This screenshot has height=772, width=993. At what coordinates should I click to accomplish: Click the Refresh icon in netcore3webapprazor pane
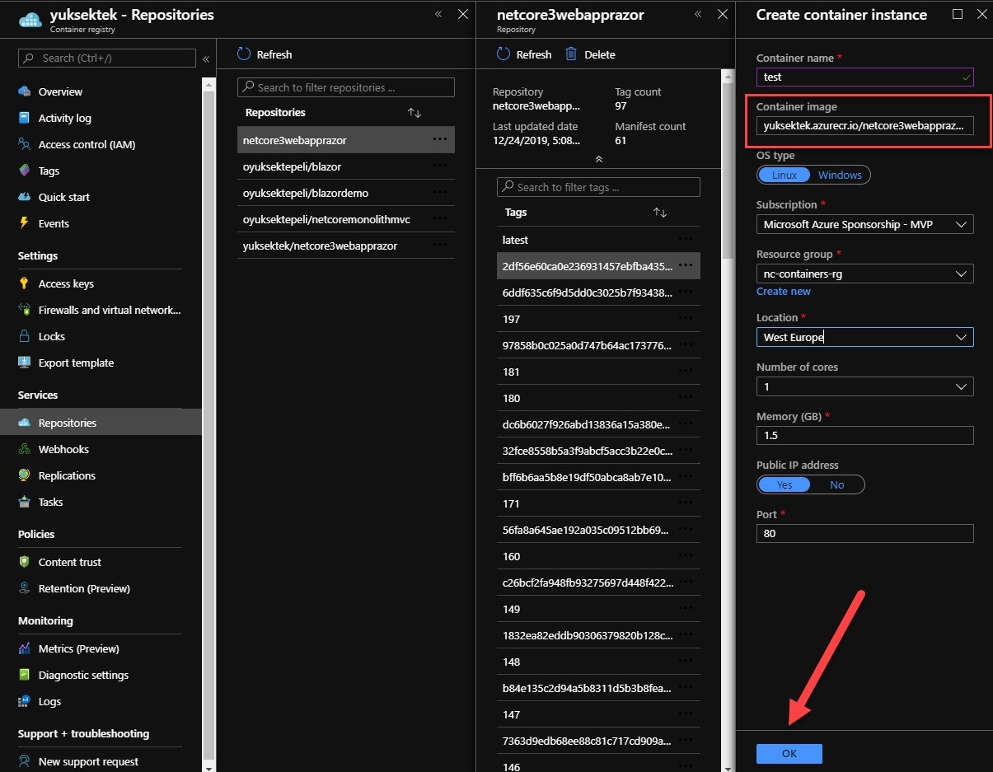504,54
